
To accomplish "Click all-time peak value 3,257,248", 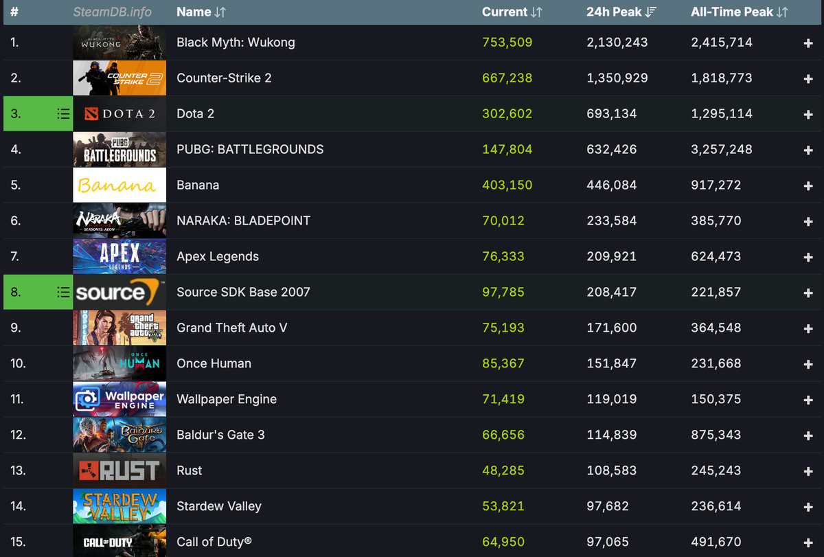I will point(722,150).
